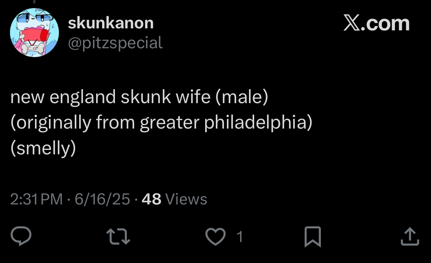The width and height of the screenshot is (431, 263).
Task: Click the skunkanon display name
Action: coord(111,23)
